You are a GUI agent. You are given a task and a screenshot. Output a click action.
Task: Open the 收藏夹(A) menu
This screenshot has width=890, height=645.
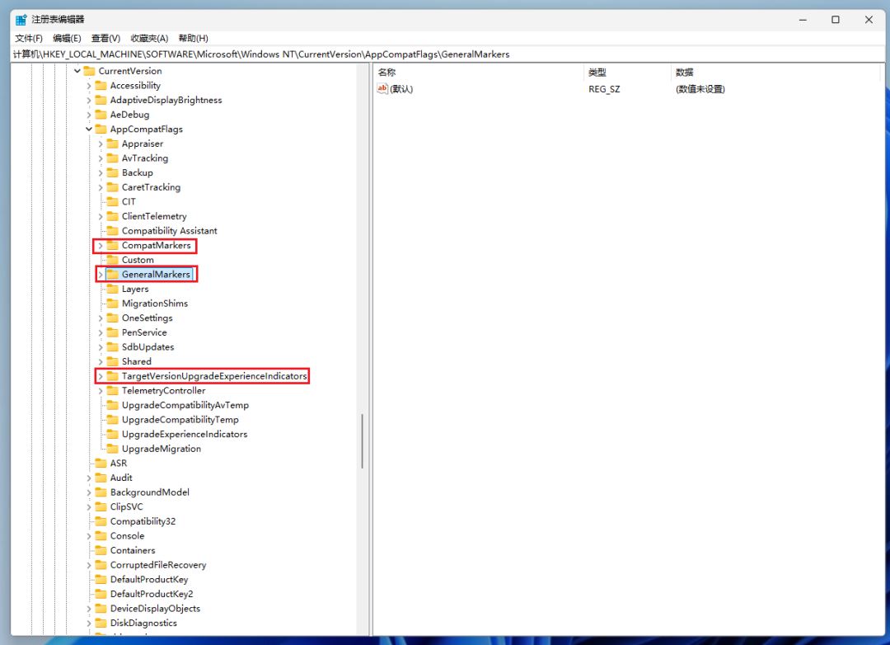pyautogui.click(x=149, y=38)
